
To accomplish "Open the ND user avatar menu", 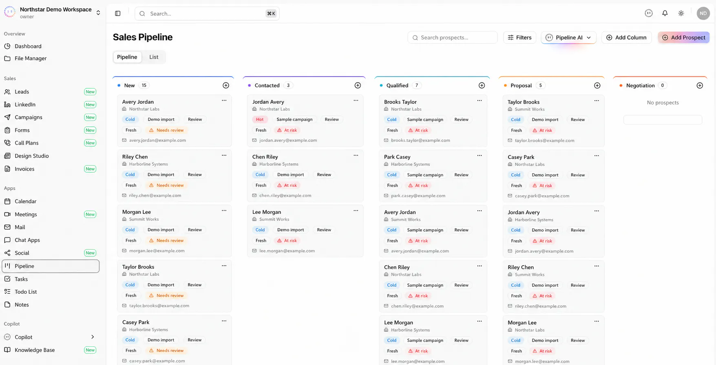I will pos(703,13).
